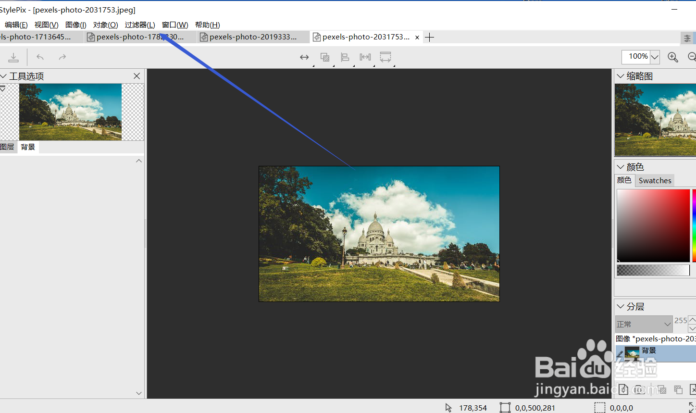Viewport: 696px width, 413px height.
Task: Open the 对象(O) menu
Action: 106,25
